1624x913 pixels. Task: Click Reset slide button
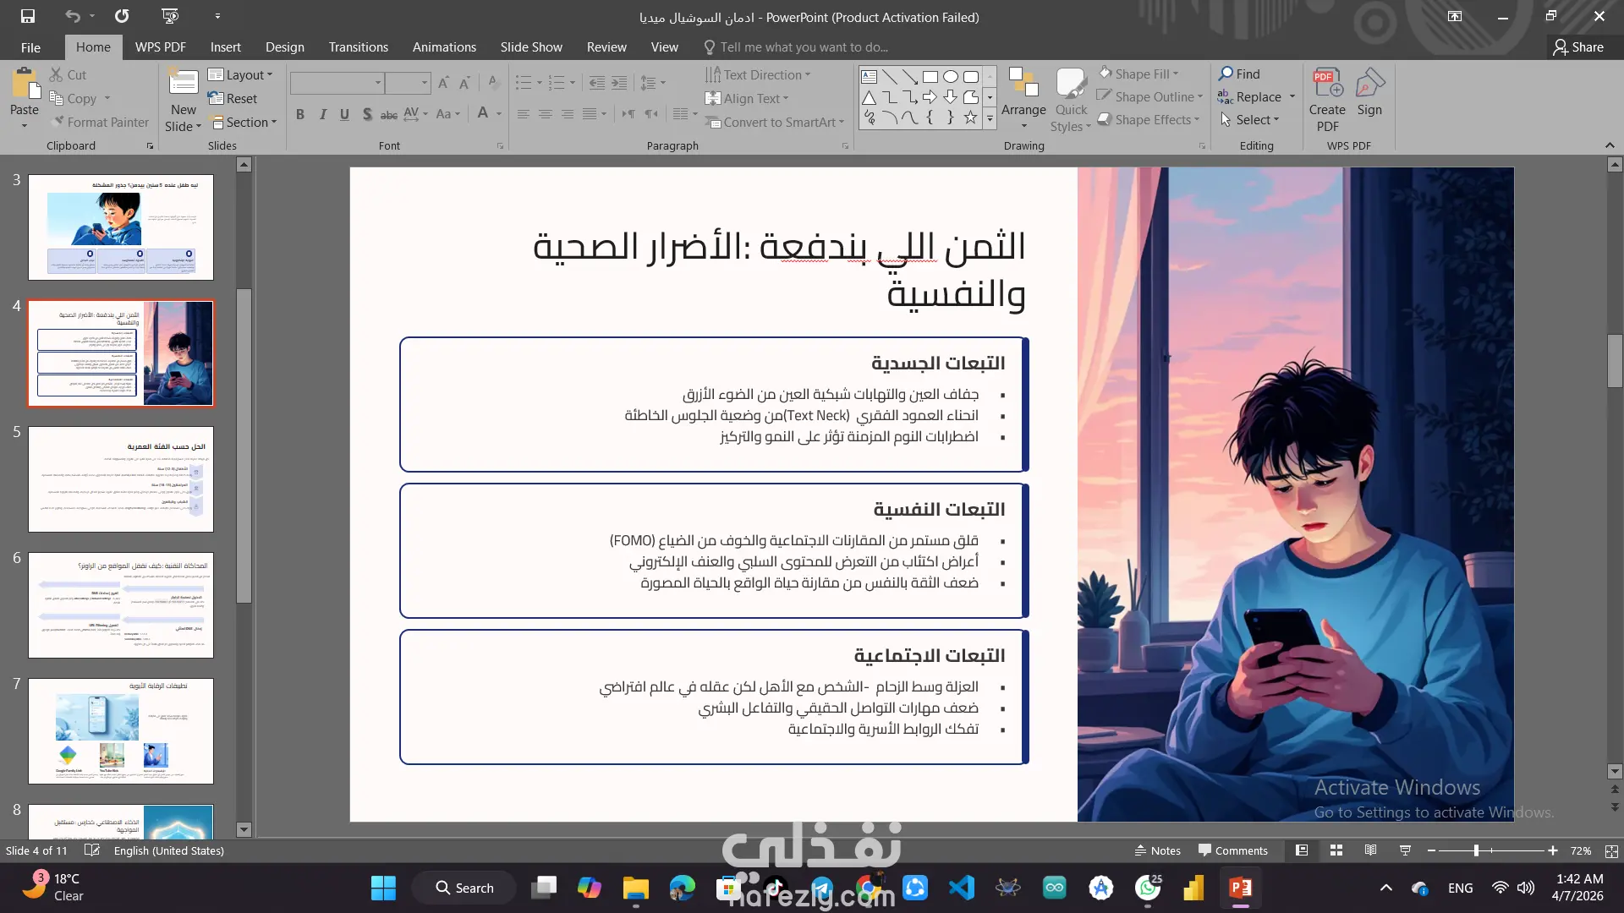(233, 98)
